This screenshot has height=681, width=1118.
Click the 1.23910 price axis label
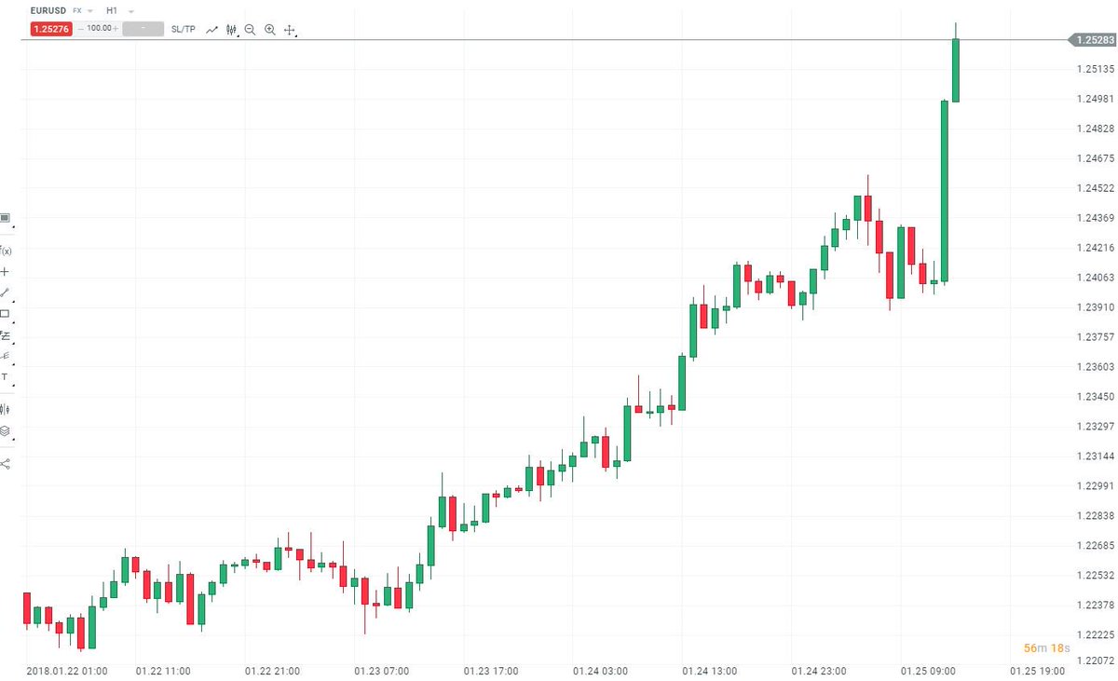[1097, 306]
